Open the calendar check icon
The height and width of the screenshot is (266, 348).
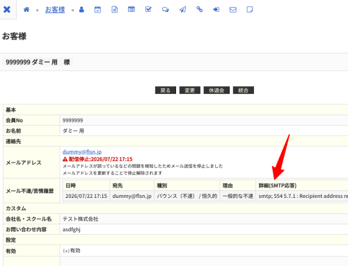pyautogui.click(x=97, y=10)
